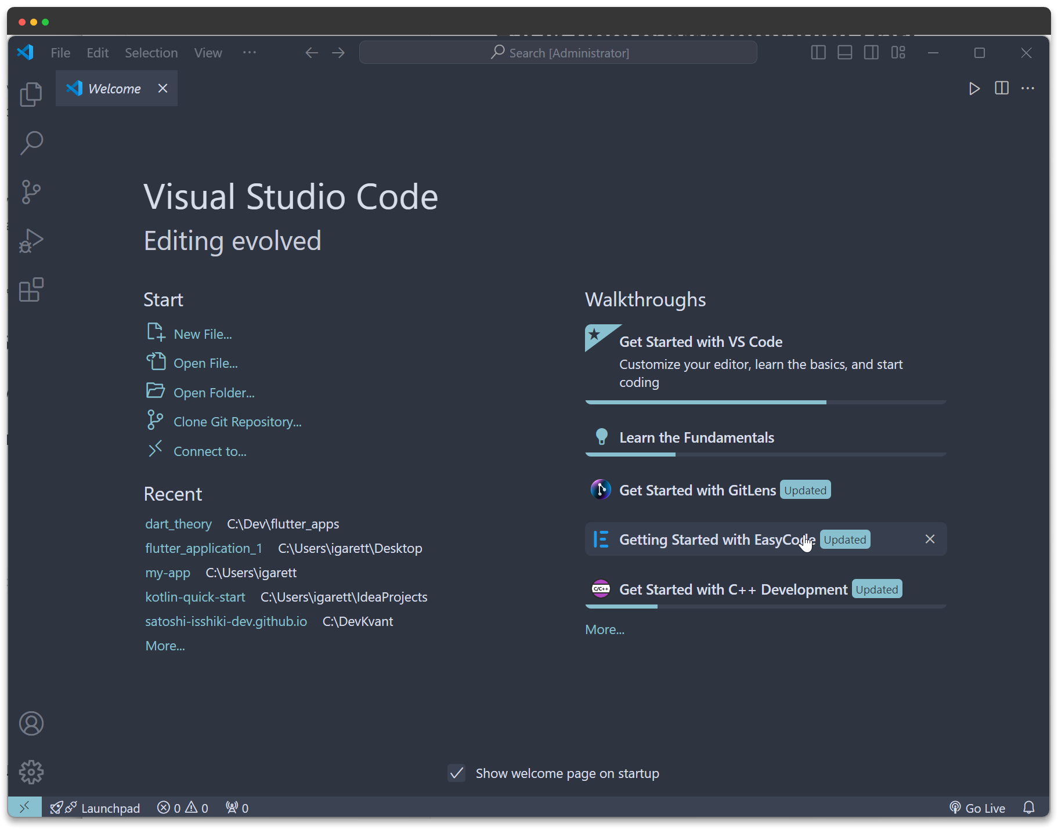The image size is (1058, 829).
Task: Click the Split Editor icon
Action: (1002, 88)
